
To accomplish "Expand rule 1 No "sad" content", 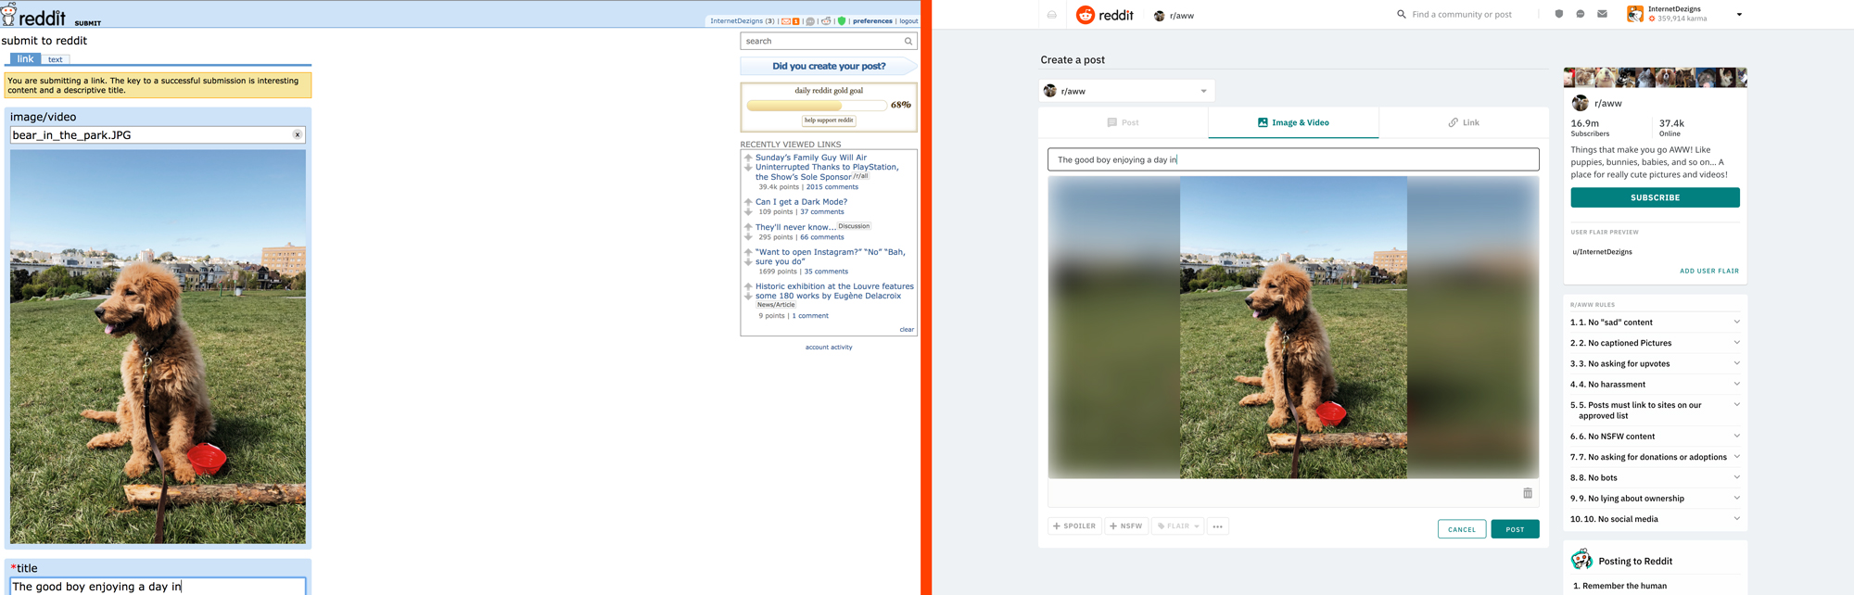I will [x=1655, y=323].
